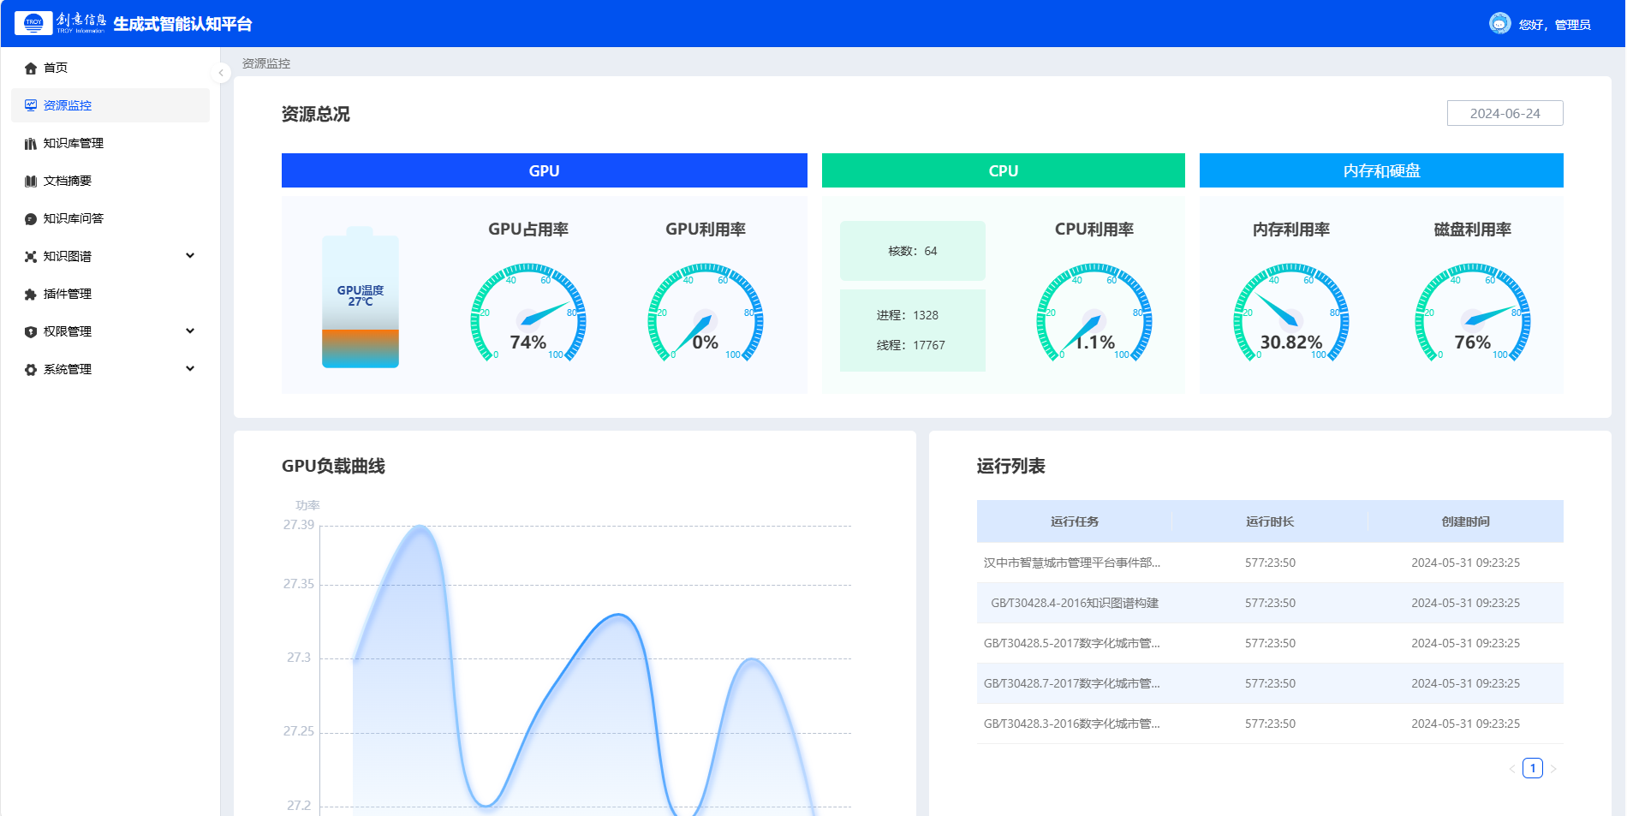Screen dimensions: 1627x816
Task: Click the GPU负载曲线 chart title
Action: pos(333,466)
